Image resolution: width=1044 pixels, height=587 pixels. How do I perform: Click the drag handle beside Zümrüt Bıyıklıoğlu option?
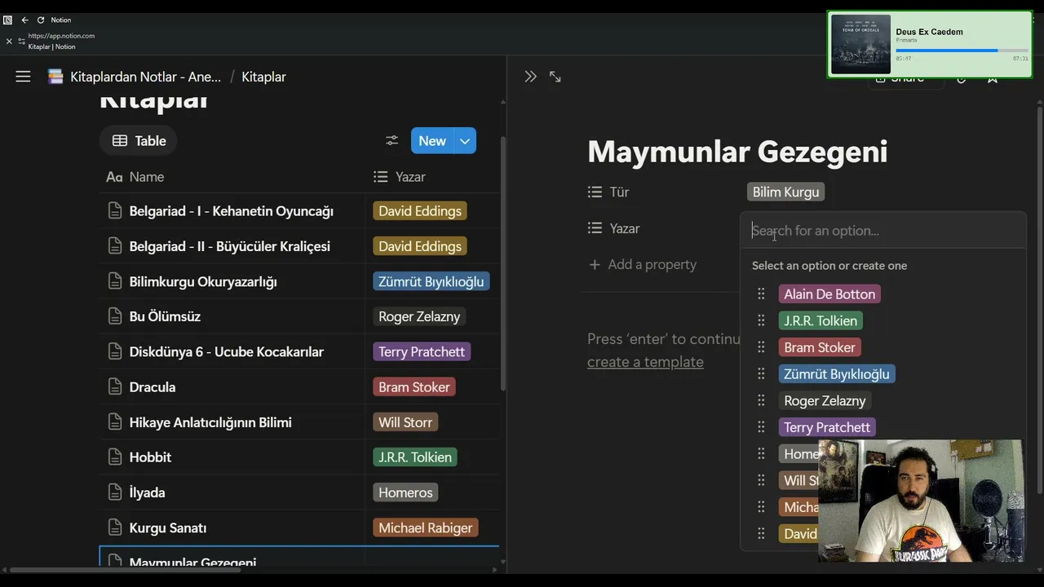click(x=761, y=374)
